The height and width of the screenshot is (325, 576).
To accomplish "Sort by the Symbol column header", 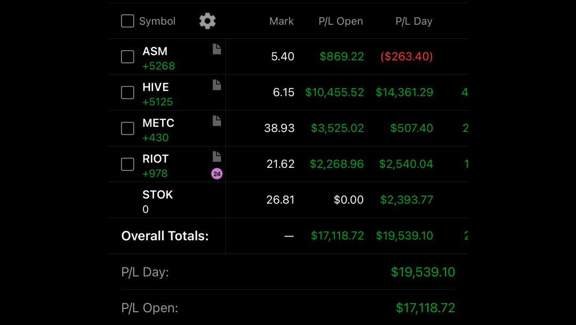I will pyautogui.click(x=157, y=21).
